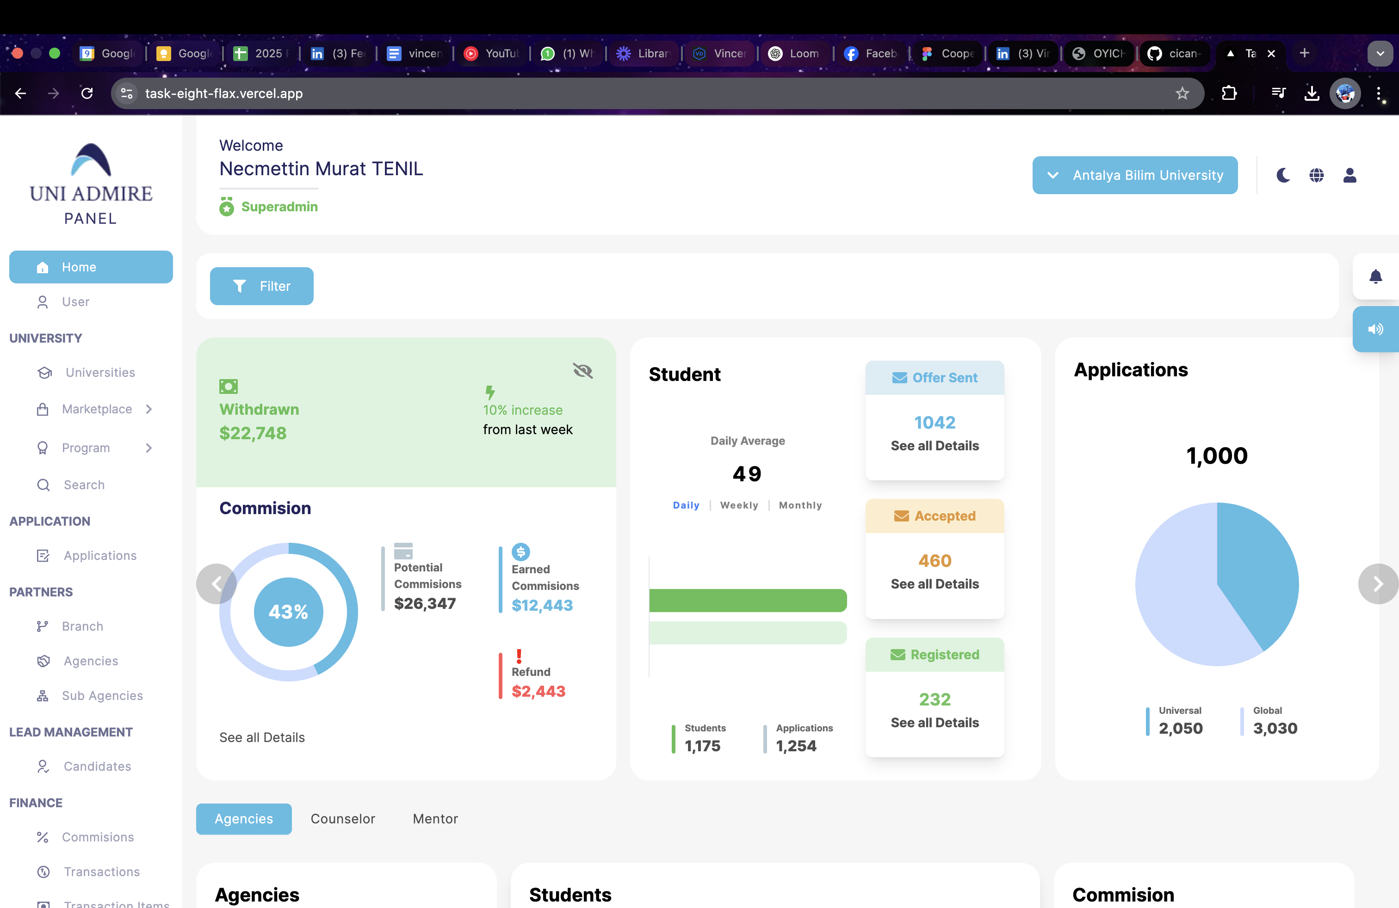The image size is (1399, 908).
Task: Switch to the Counselor tab
Action: click(x=343, y=819)
